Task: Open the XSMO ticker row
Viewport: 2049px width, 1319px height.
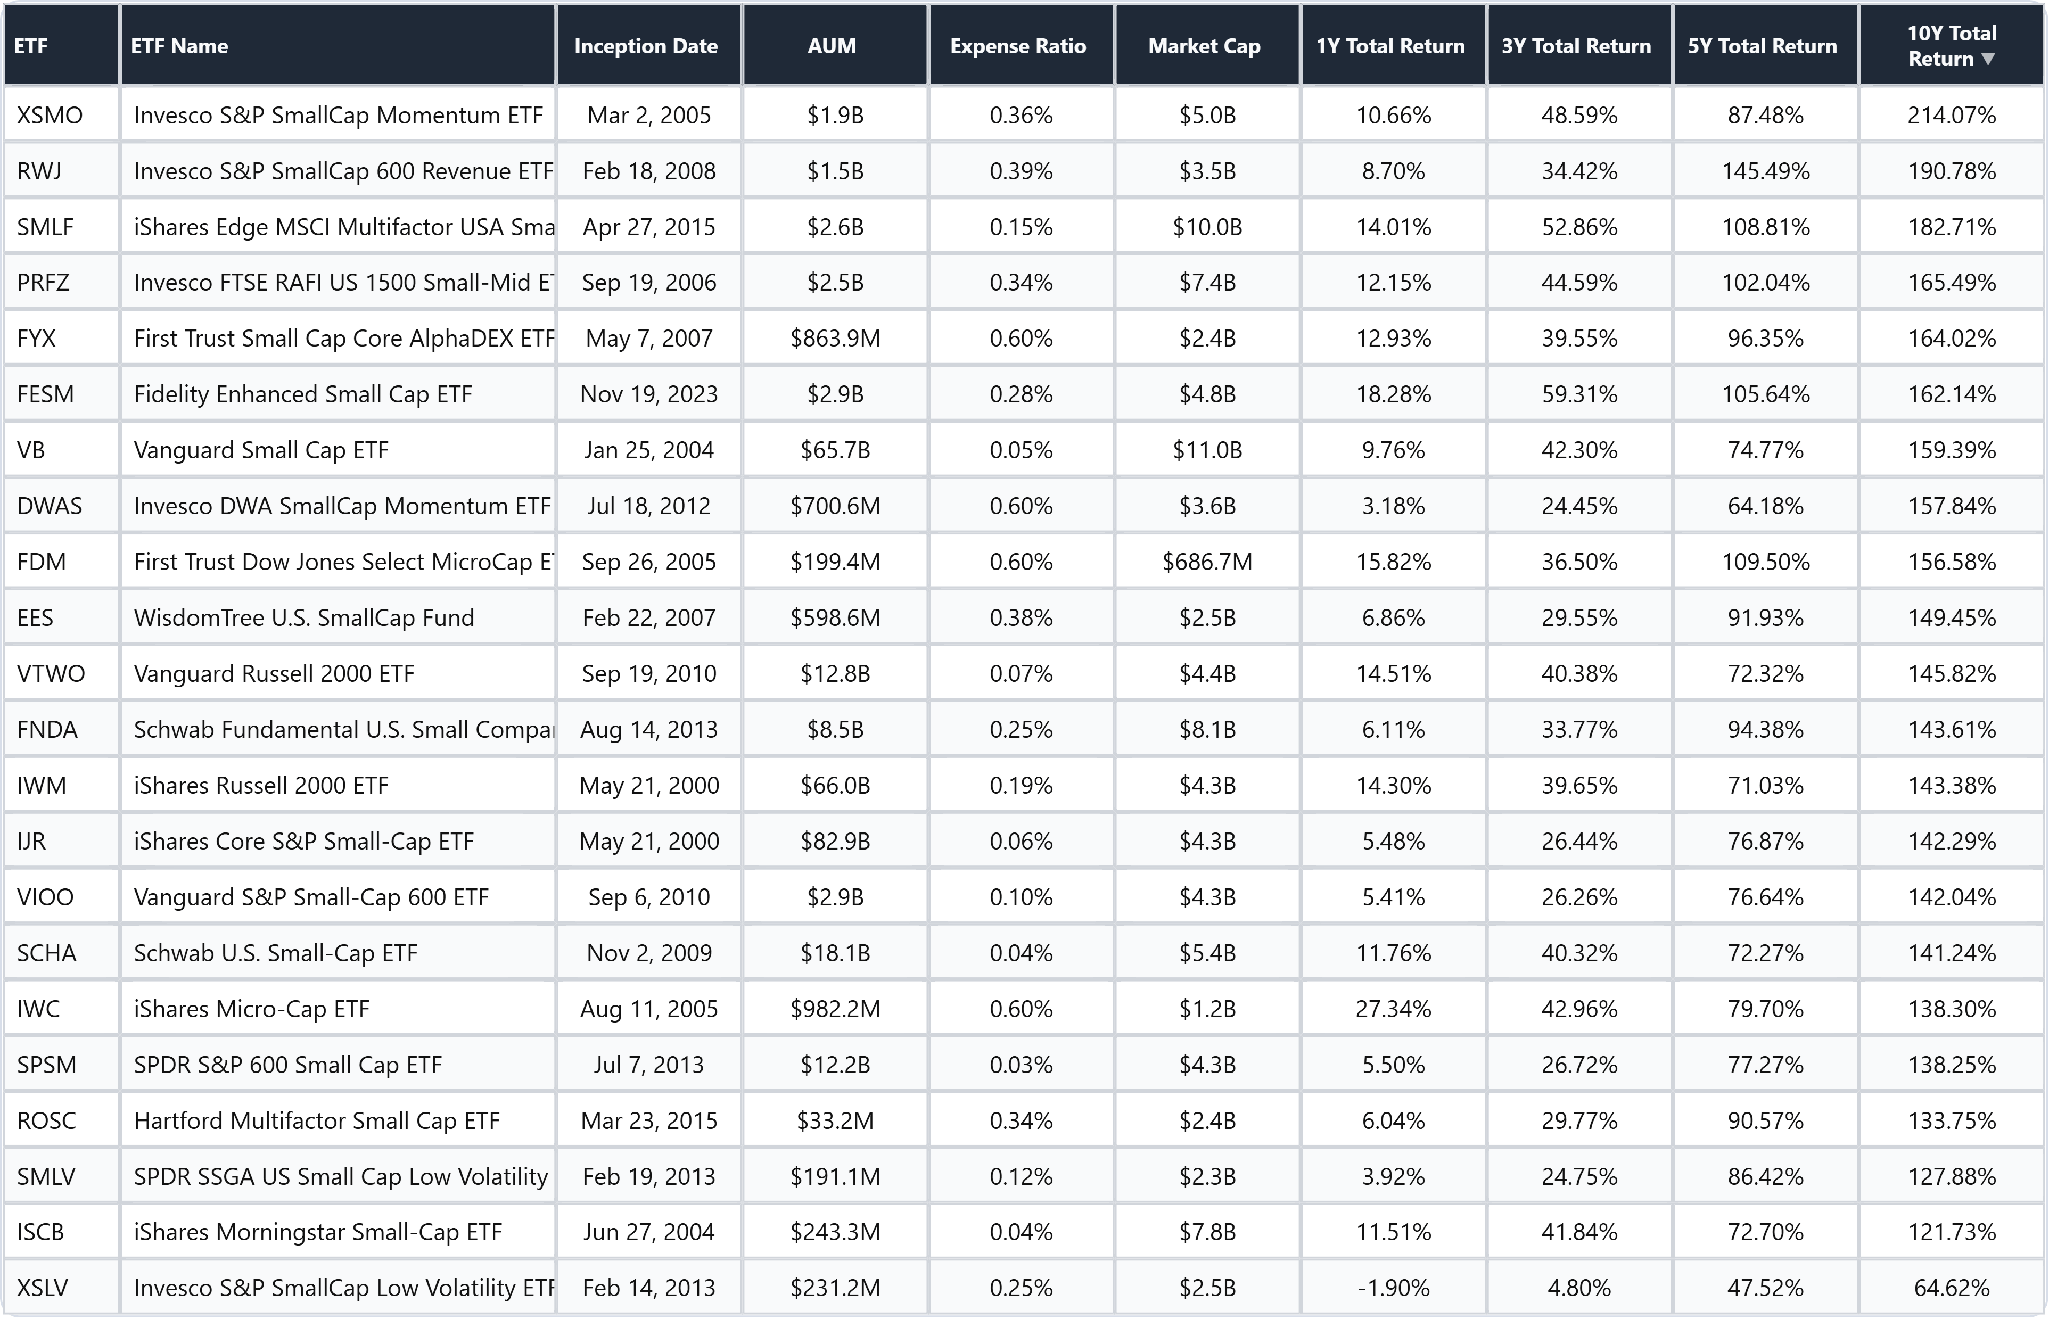Action: (50, 115)
